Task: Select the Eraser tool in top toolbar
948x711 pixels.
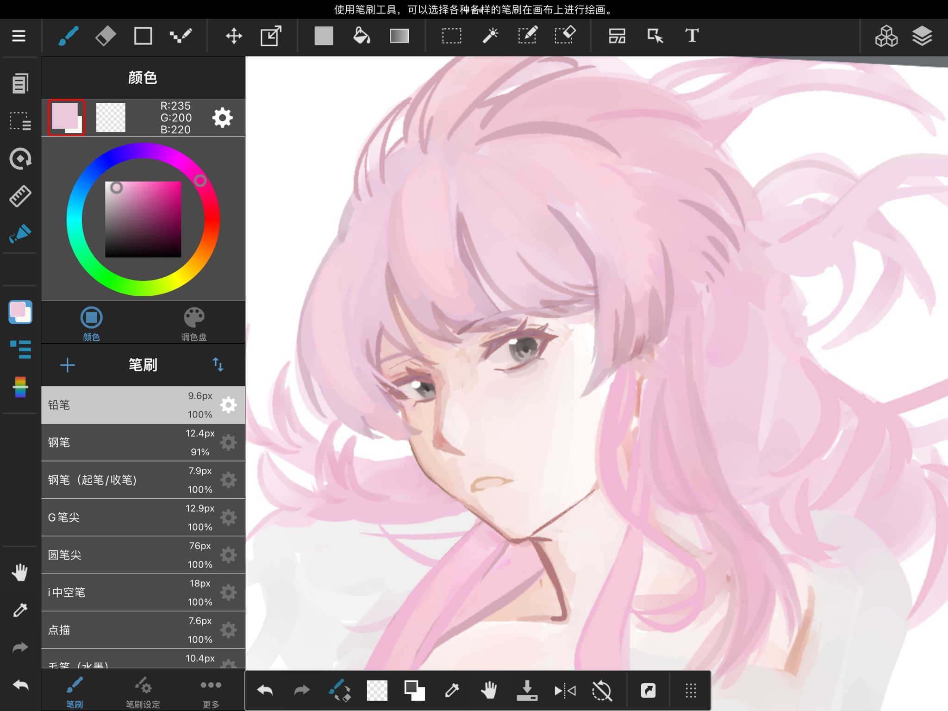Action: pyautogui.click(x=106, y=36)
